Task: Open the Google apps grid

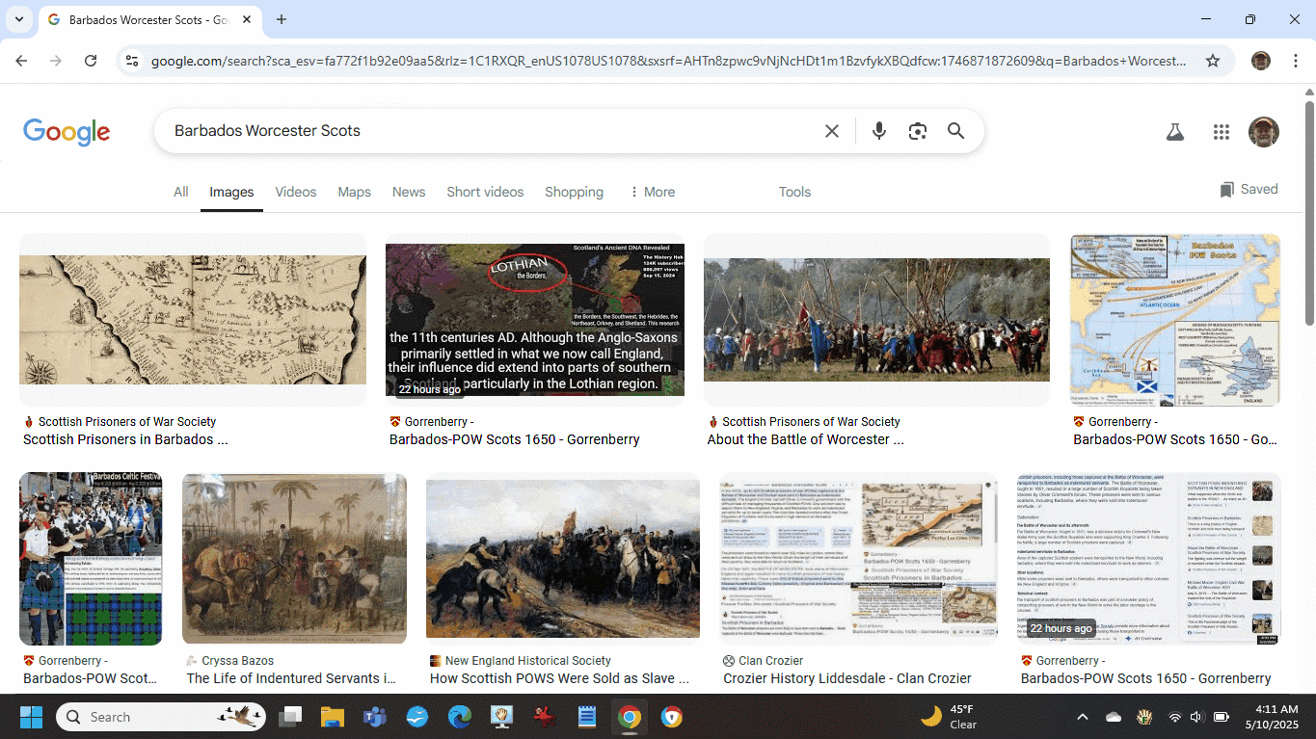Action: click(1222, 132)
